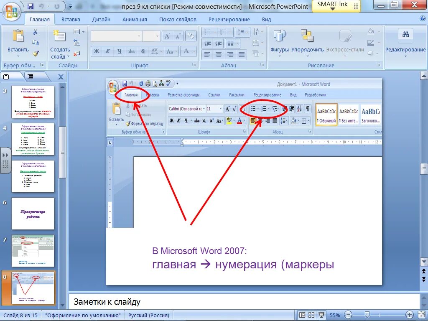This screenshot has width=428, height=321.
Task: Toggle strikethrough abc formatting
Action: [131, 51]
